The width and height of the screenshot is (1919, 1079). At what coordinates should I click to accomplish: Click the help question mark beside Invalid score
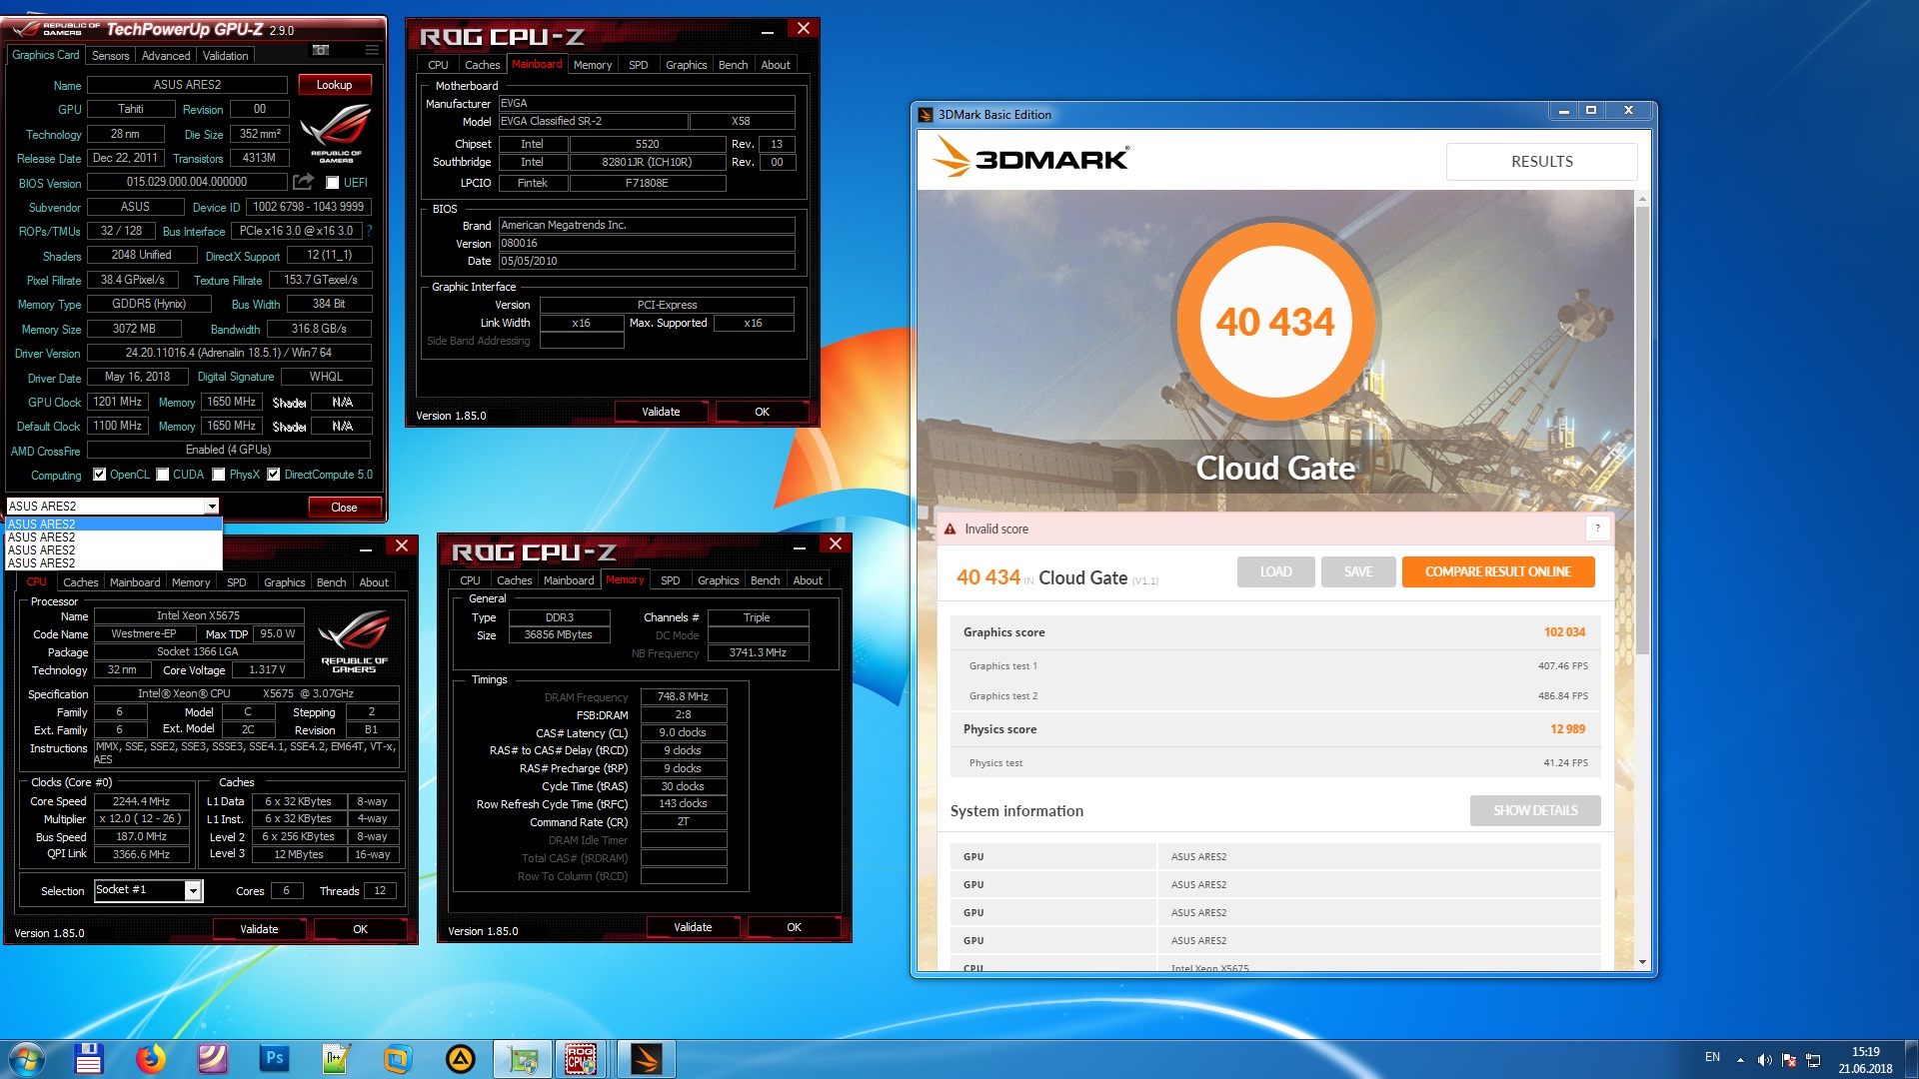1597,529
